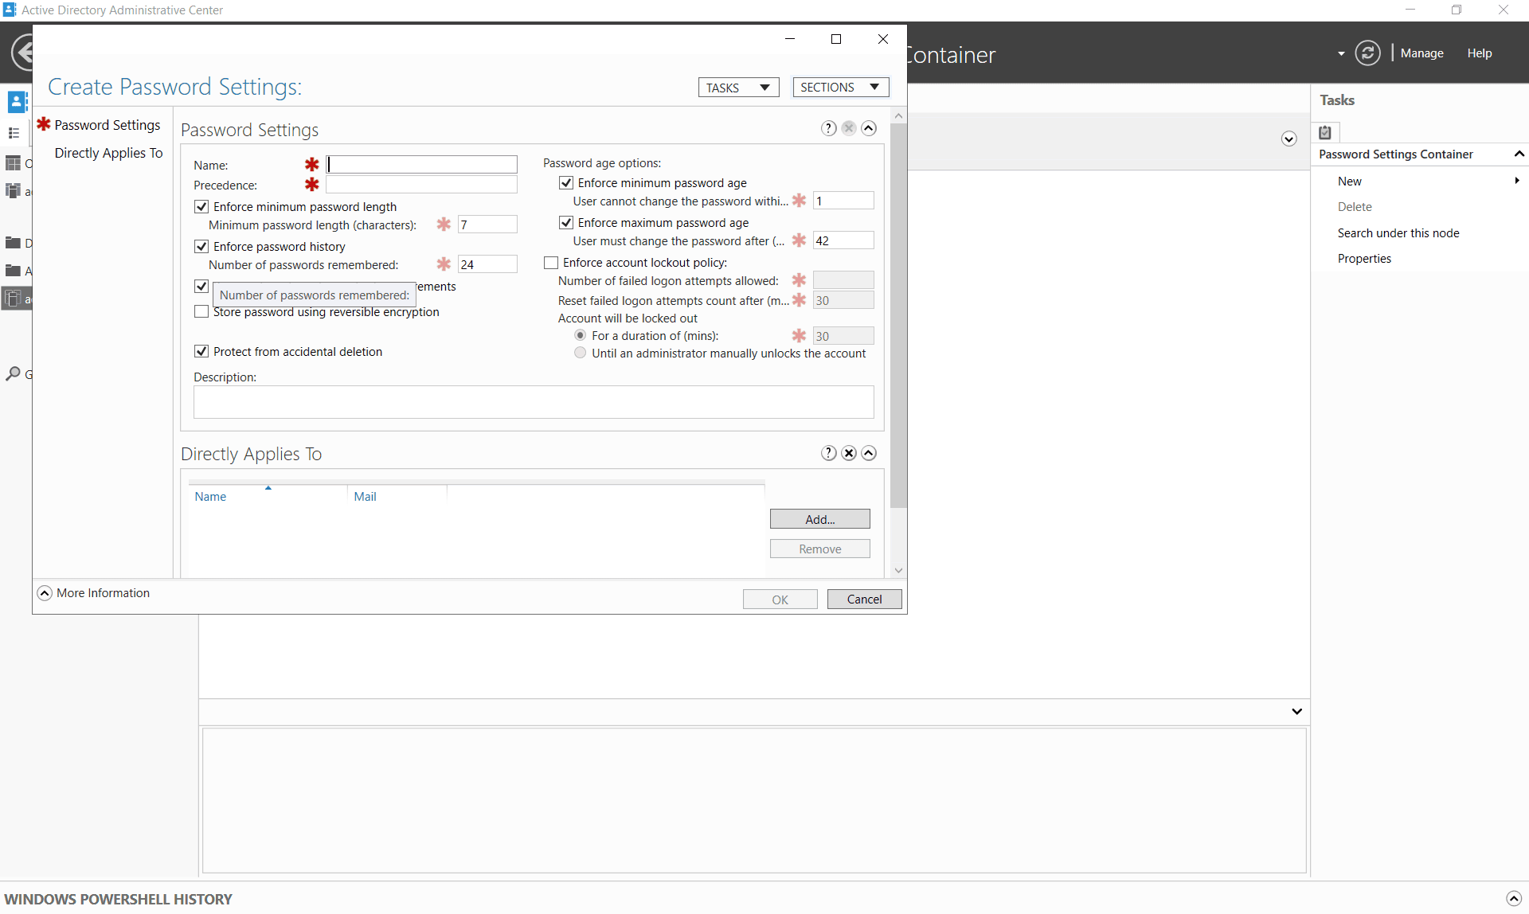Click the clipboard icon in the Tasks pane
Viewport: 1529px width, 914px height.
(1326, 132)
